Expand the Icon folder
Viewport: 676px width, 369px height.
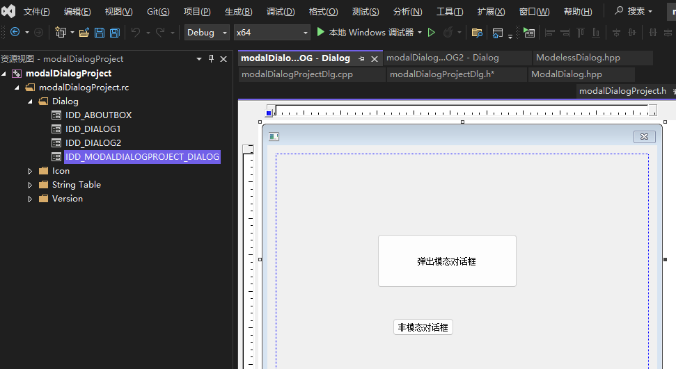point(30,171)
